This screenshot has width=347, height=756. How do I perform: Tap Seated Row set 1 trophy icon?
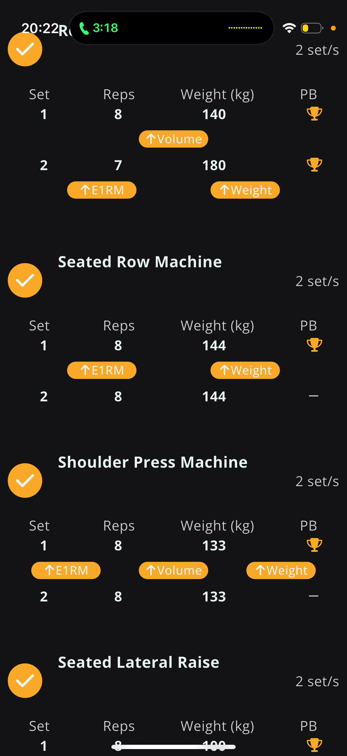tap(314, 345)
